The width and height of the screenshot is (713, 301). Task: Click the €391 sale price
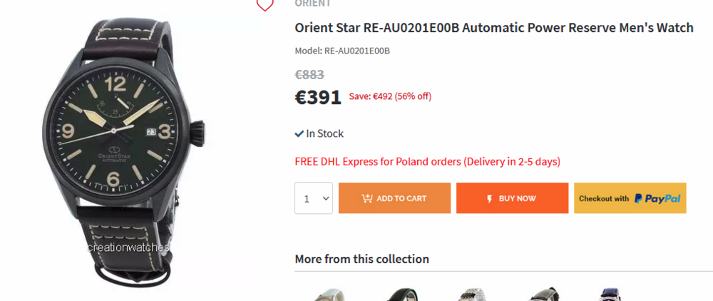[x=318, y=97]
